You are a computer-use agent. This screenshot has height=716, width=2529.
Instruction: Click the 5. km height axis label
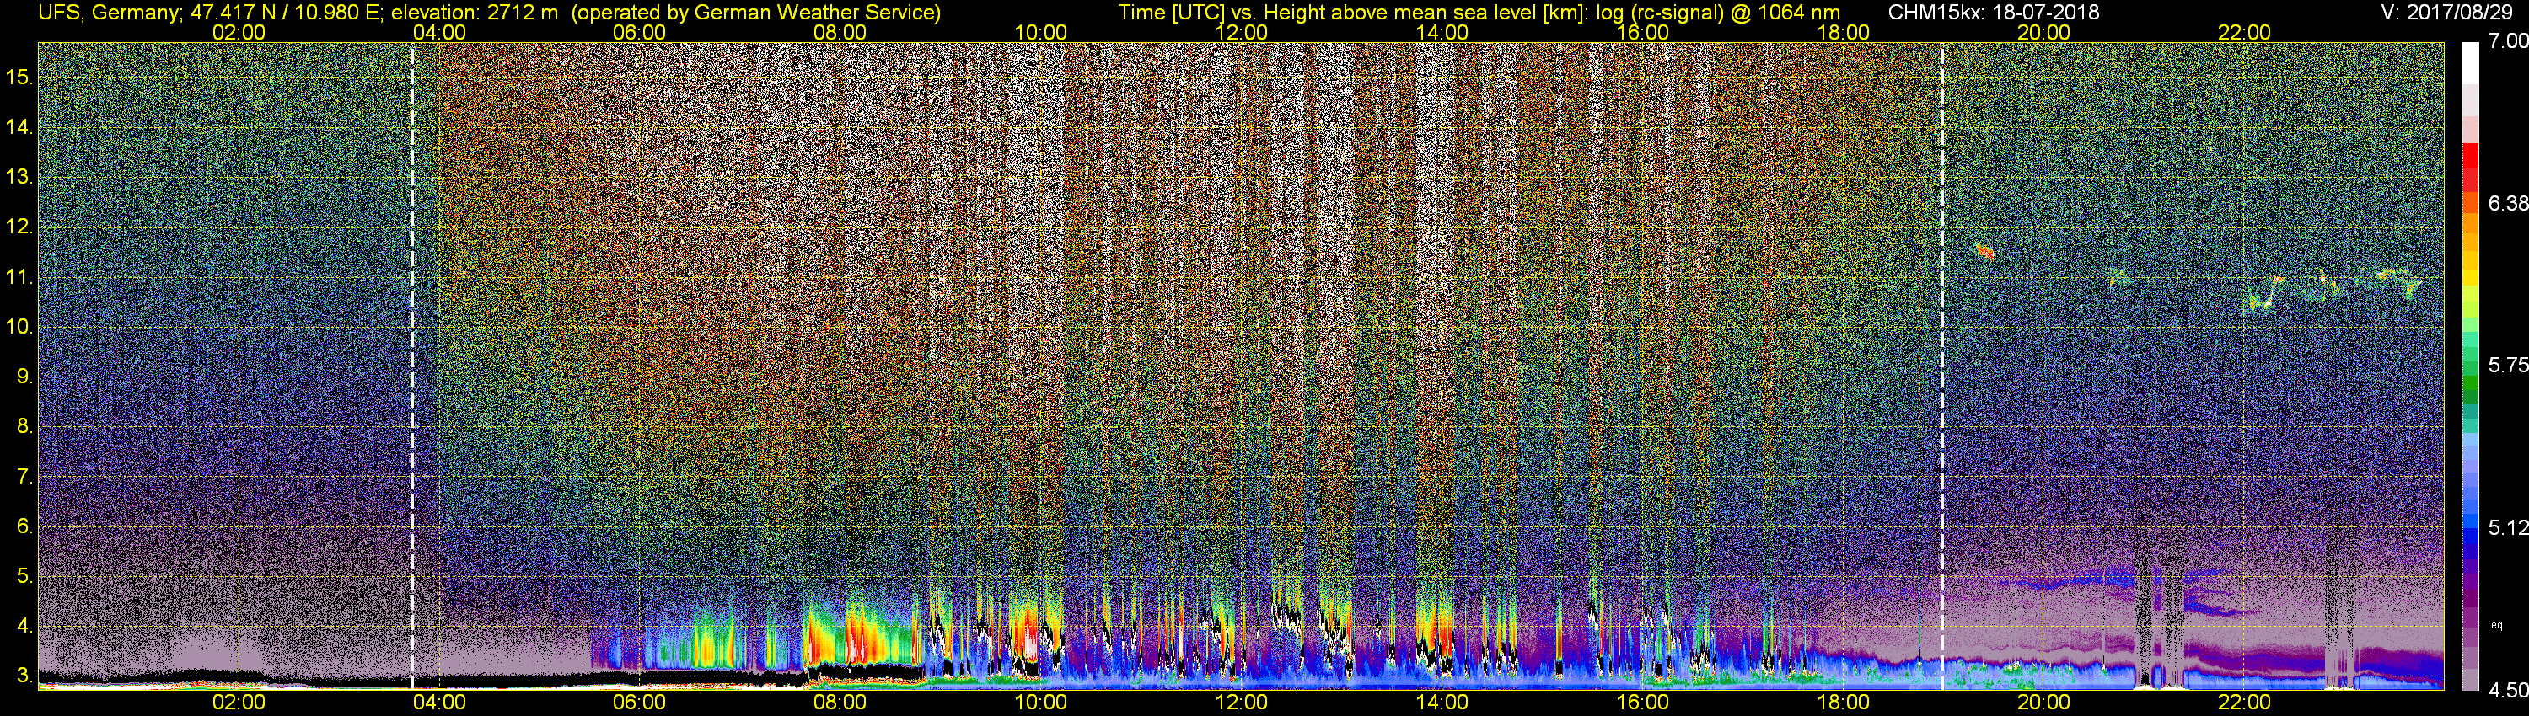[25, 575]
